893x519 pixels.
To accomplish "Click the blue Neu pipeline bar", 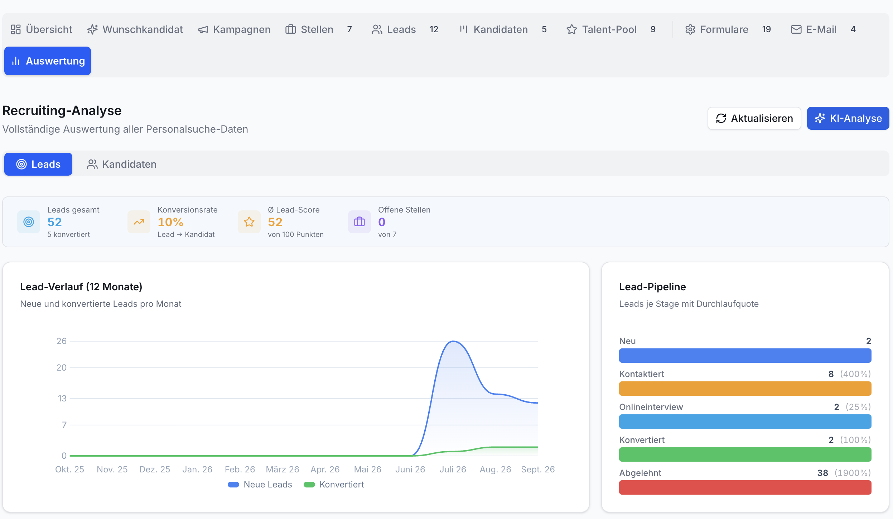I will tap(745, 356).
